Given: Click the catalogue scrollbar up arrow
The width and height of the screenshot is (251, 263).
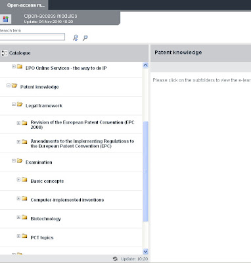Looking at the screenshot, I should (x=145, y=65).
